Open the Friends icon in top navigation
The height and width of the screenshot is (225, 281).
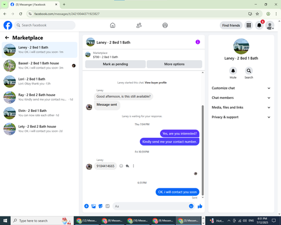[139, 25]
